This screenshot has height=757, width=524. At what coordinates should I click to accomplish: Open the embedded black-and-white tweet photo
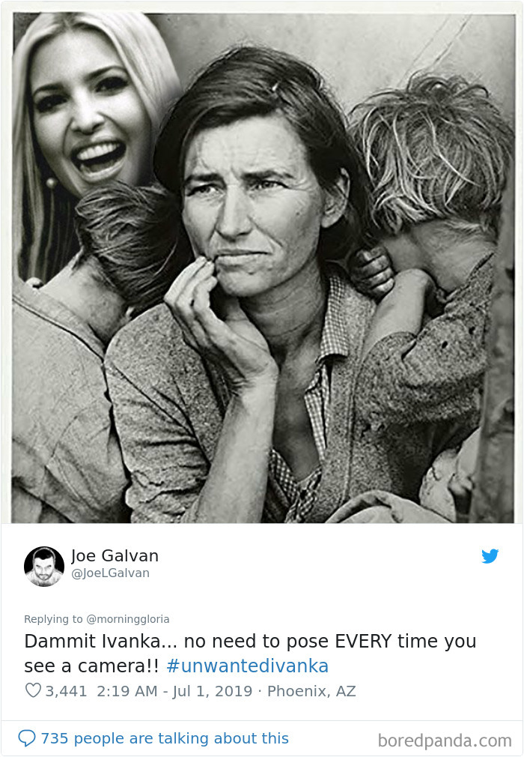coord(263,268)
